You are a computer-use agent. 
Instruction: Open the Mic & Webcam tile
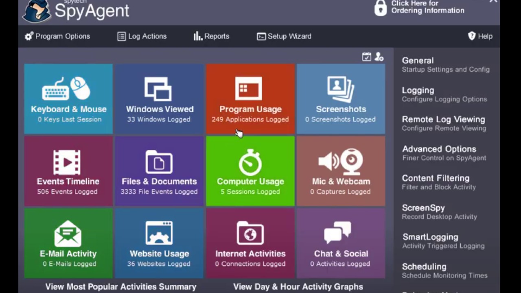(341, 171)
